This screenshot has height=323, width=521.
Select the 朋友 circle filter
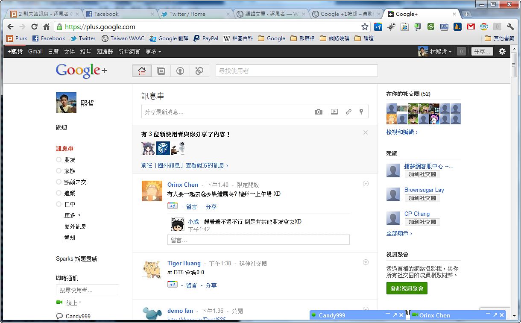tap(66, 160)
